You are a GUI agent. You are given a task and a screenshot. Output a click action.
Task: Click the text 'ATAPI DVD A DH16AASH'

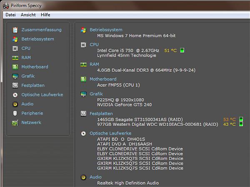click(x=125, y=144)
